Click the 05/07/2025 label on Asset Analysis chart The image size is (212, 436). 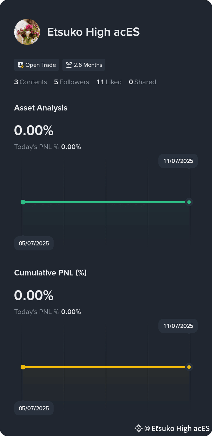tap(34, 243)
